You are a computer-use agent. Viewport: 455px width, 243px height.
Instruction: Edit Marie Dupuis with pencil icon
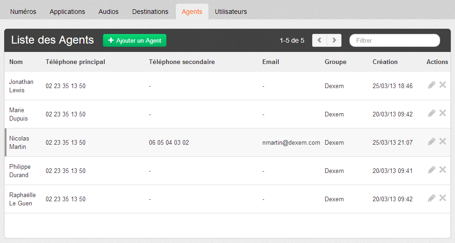[x=432, y=113]
